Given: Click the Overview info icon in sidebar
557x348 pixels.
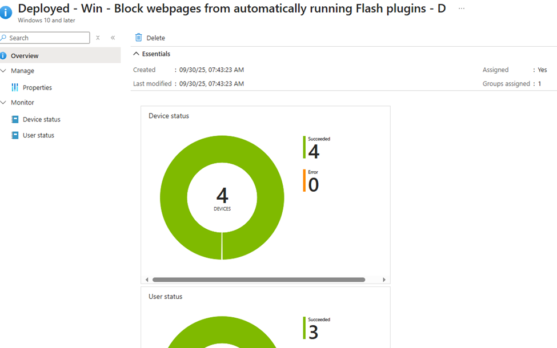Looking at the screenshot, I should click(3, 56).
